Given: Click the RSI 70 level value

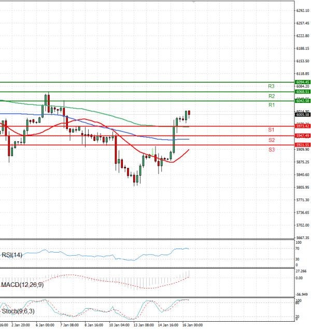Looking at the screenshot, I should click(297, 248).
